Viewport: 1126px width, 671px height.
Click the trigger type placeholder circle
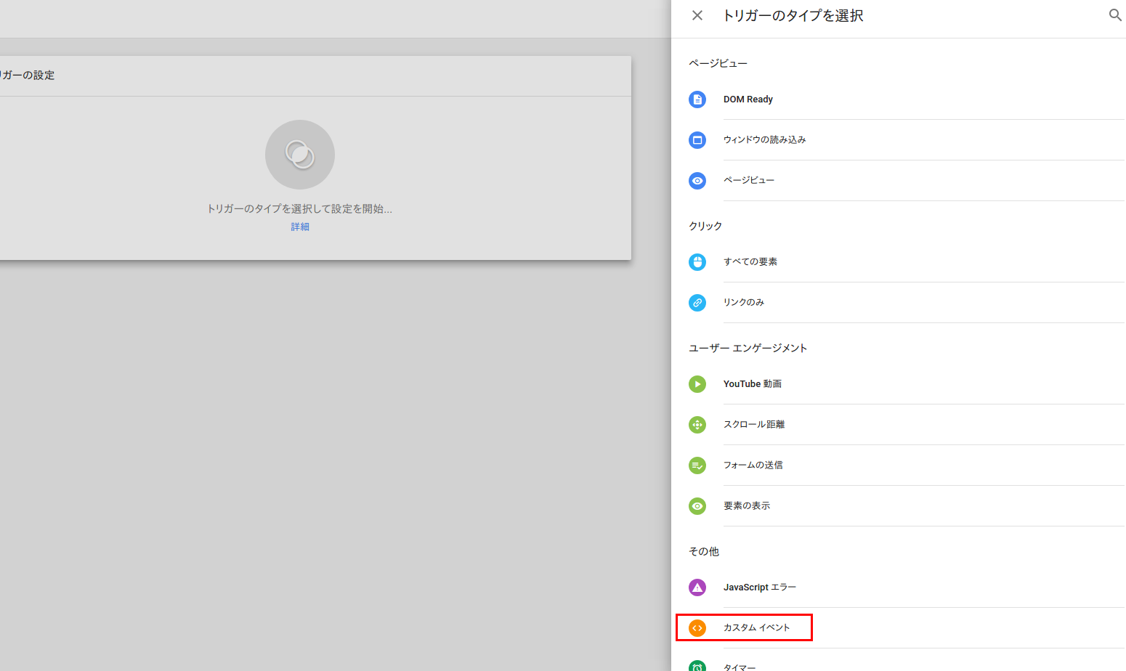[300, 155]
